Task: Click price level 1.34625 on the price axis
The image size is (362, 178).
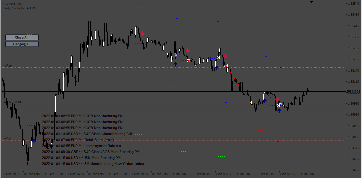Action: click(353, 170)
